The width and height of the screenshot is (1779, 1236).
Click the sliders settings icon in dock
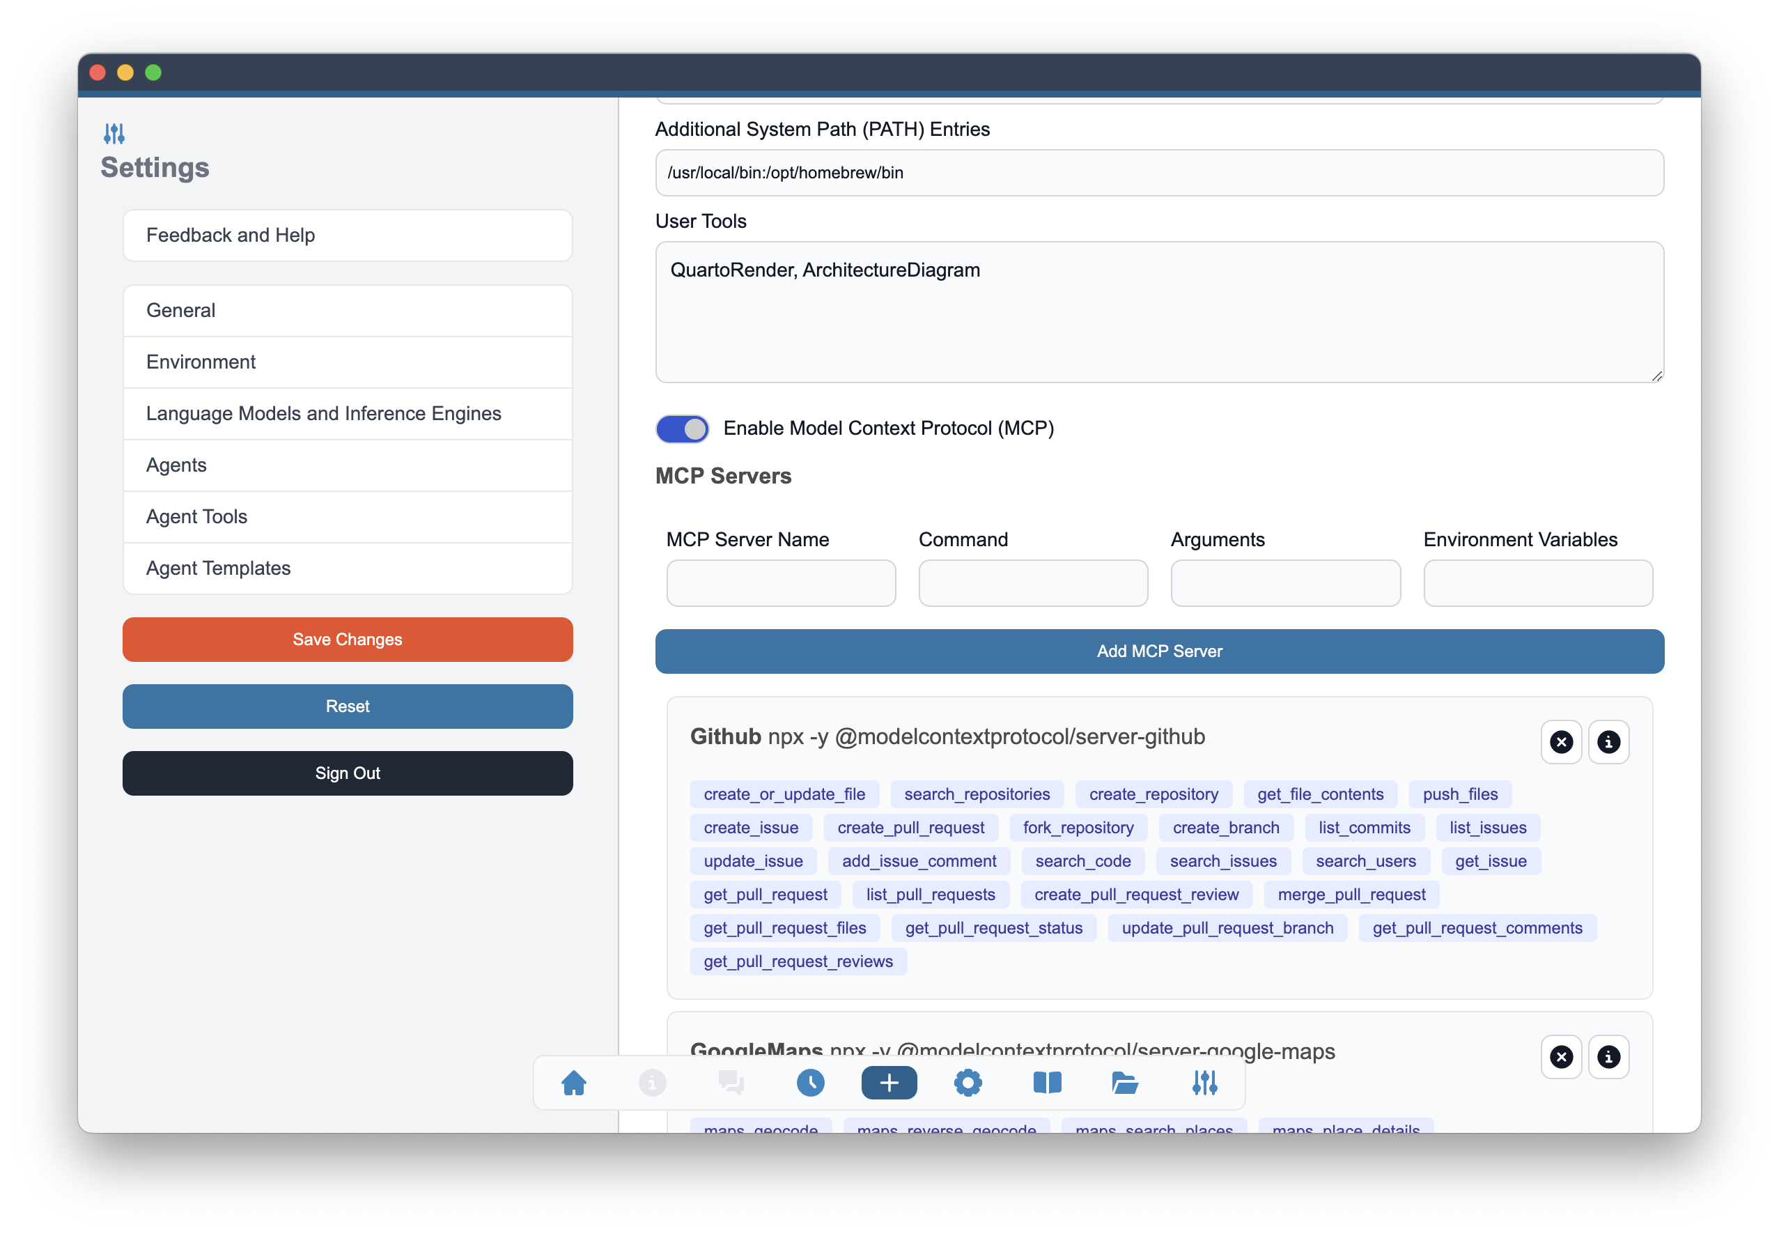[x=1204, y=1083]
